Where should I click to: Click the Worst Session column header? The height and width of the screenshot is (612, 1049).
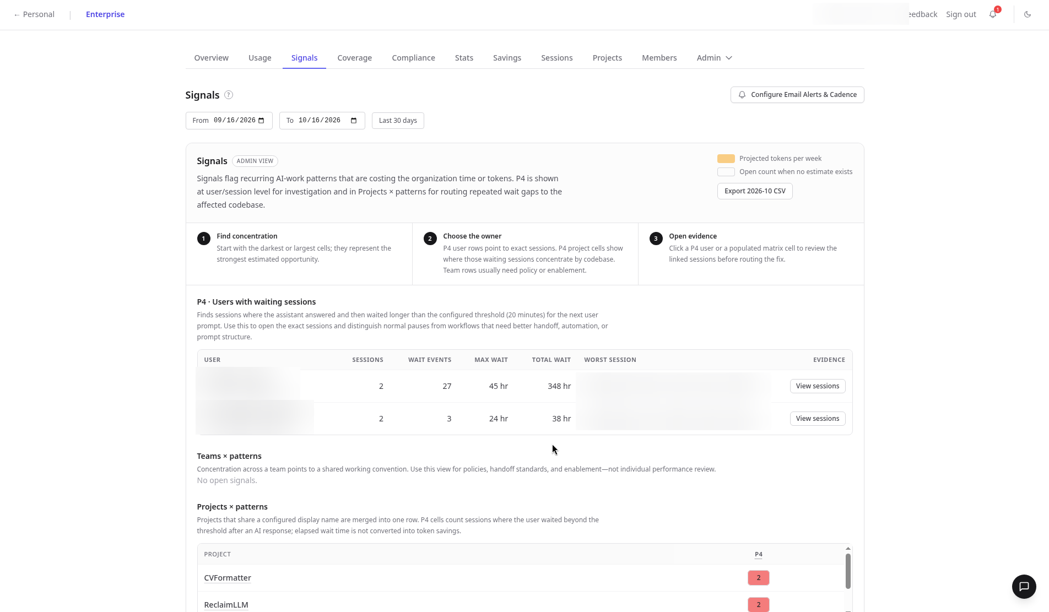pos(610,360)
